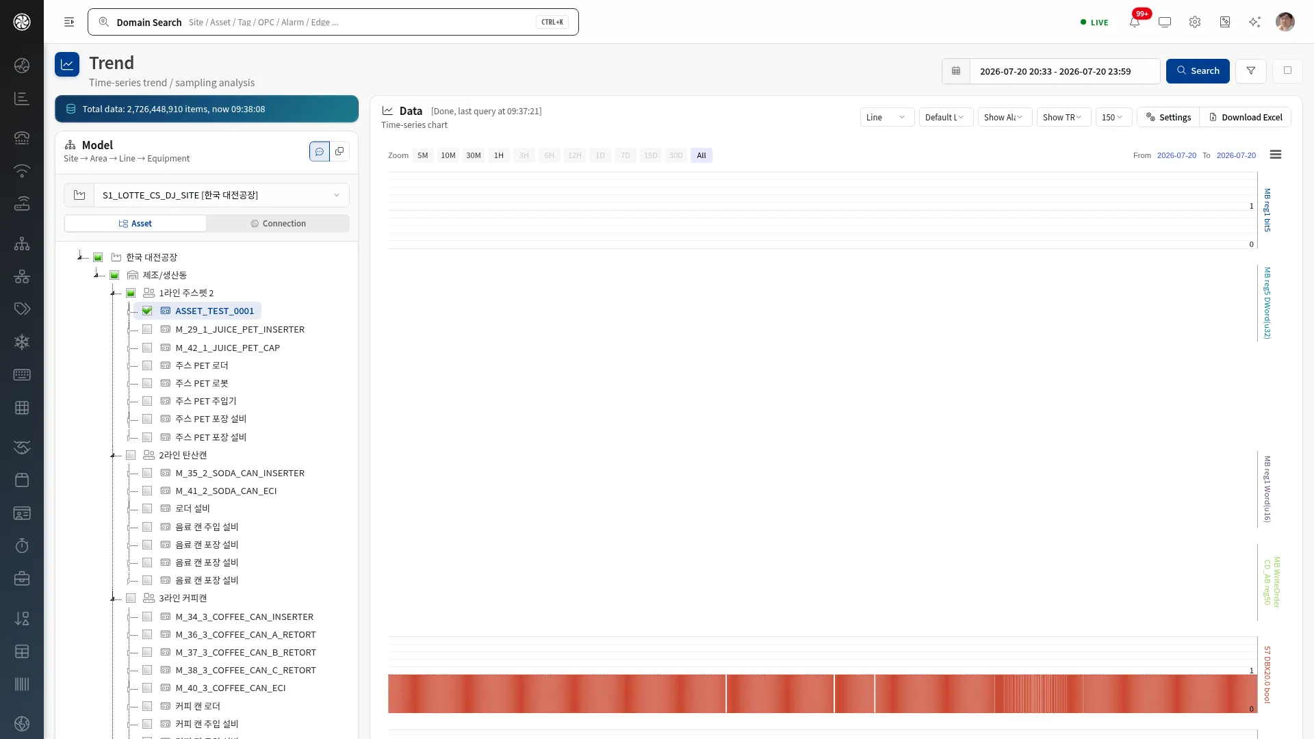Viewport: 1314px width, 739px height.
Task: Toggle the sidebar menu collapse icon
Action: click(x=69, y=22)
